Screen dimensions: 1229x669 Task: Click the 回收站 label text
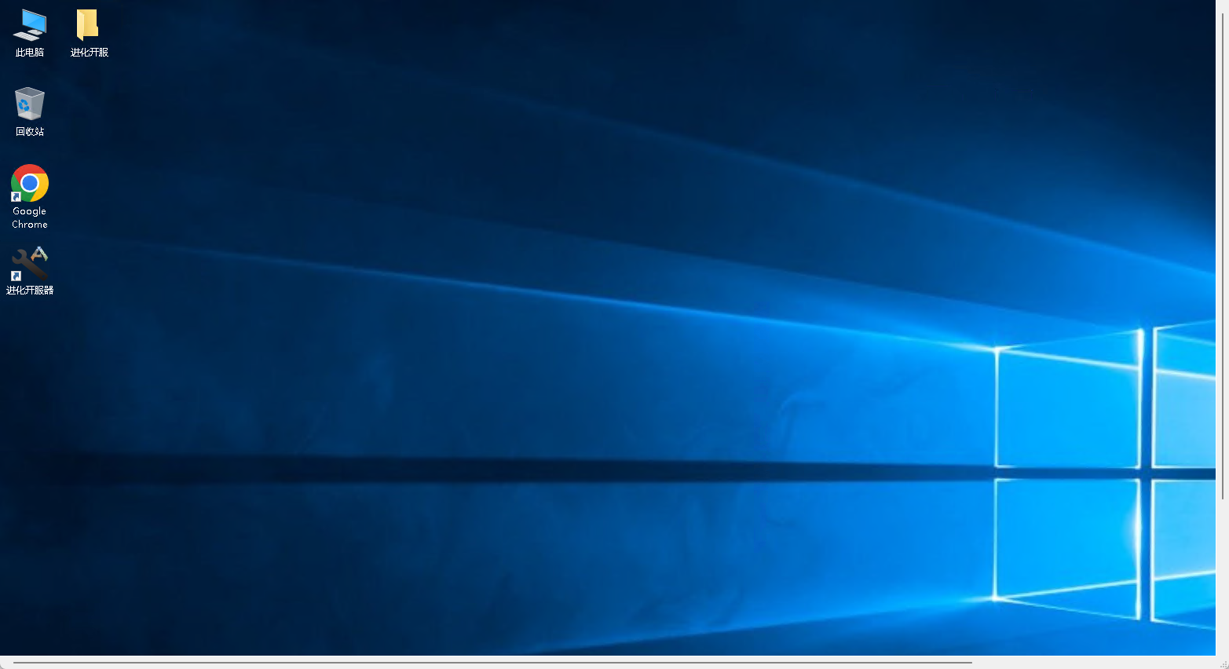click(x=30, y=132)
